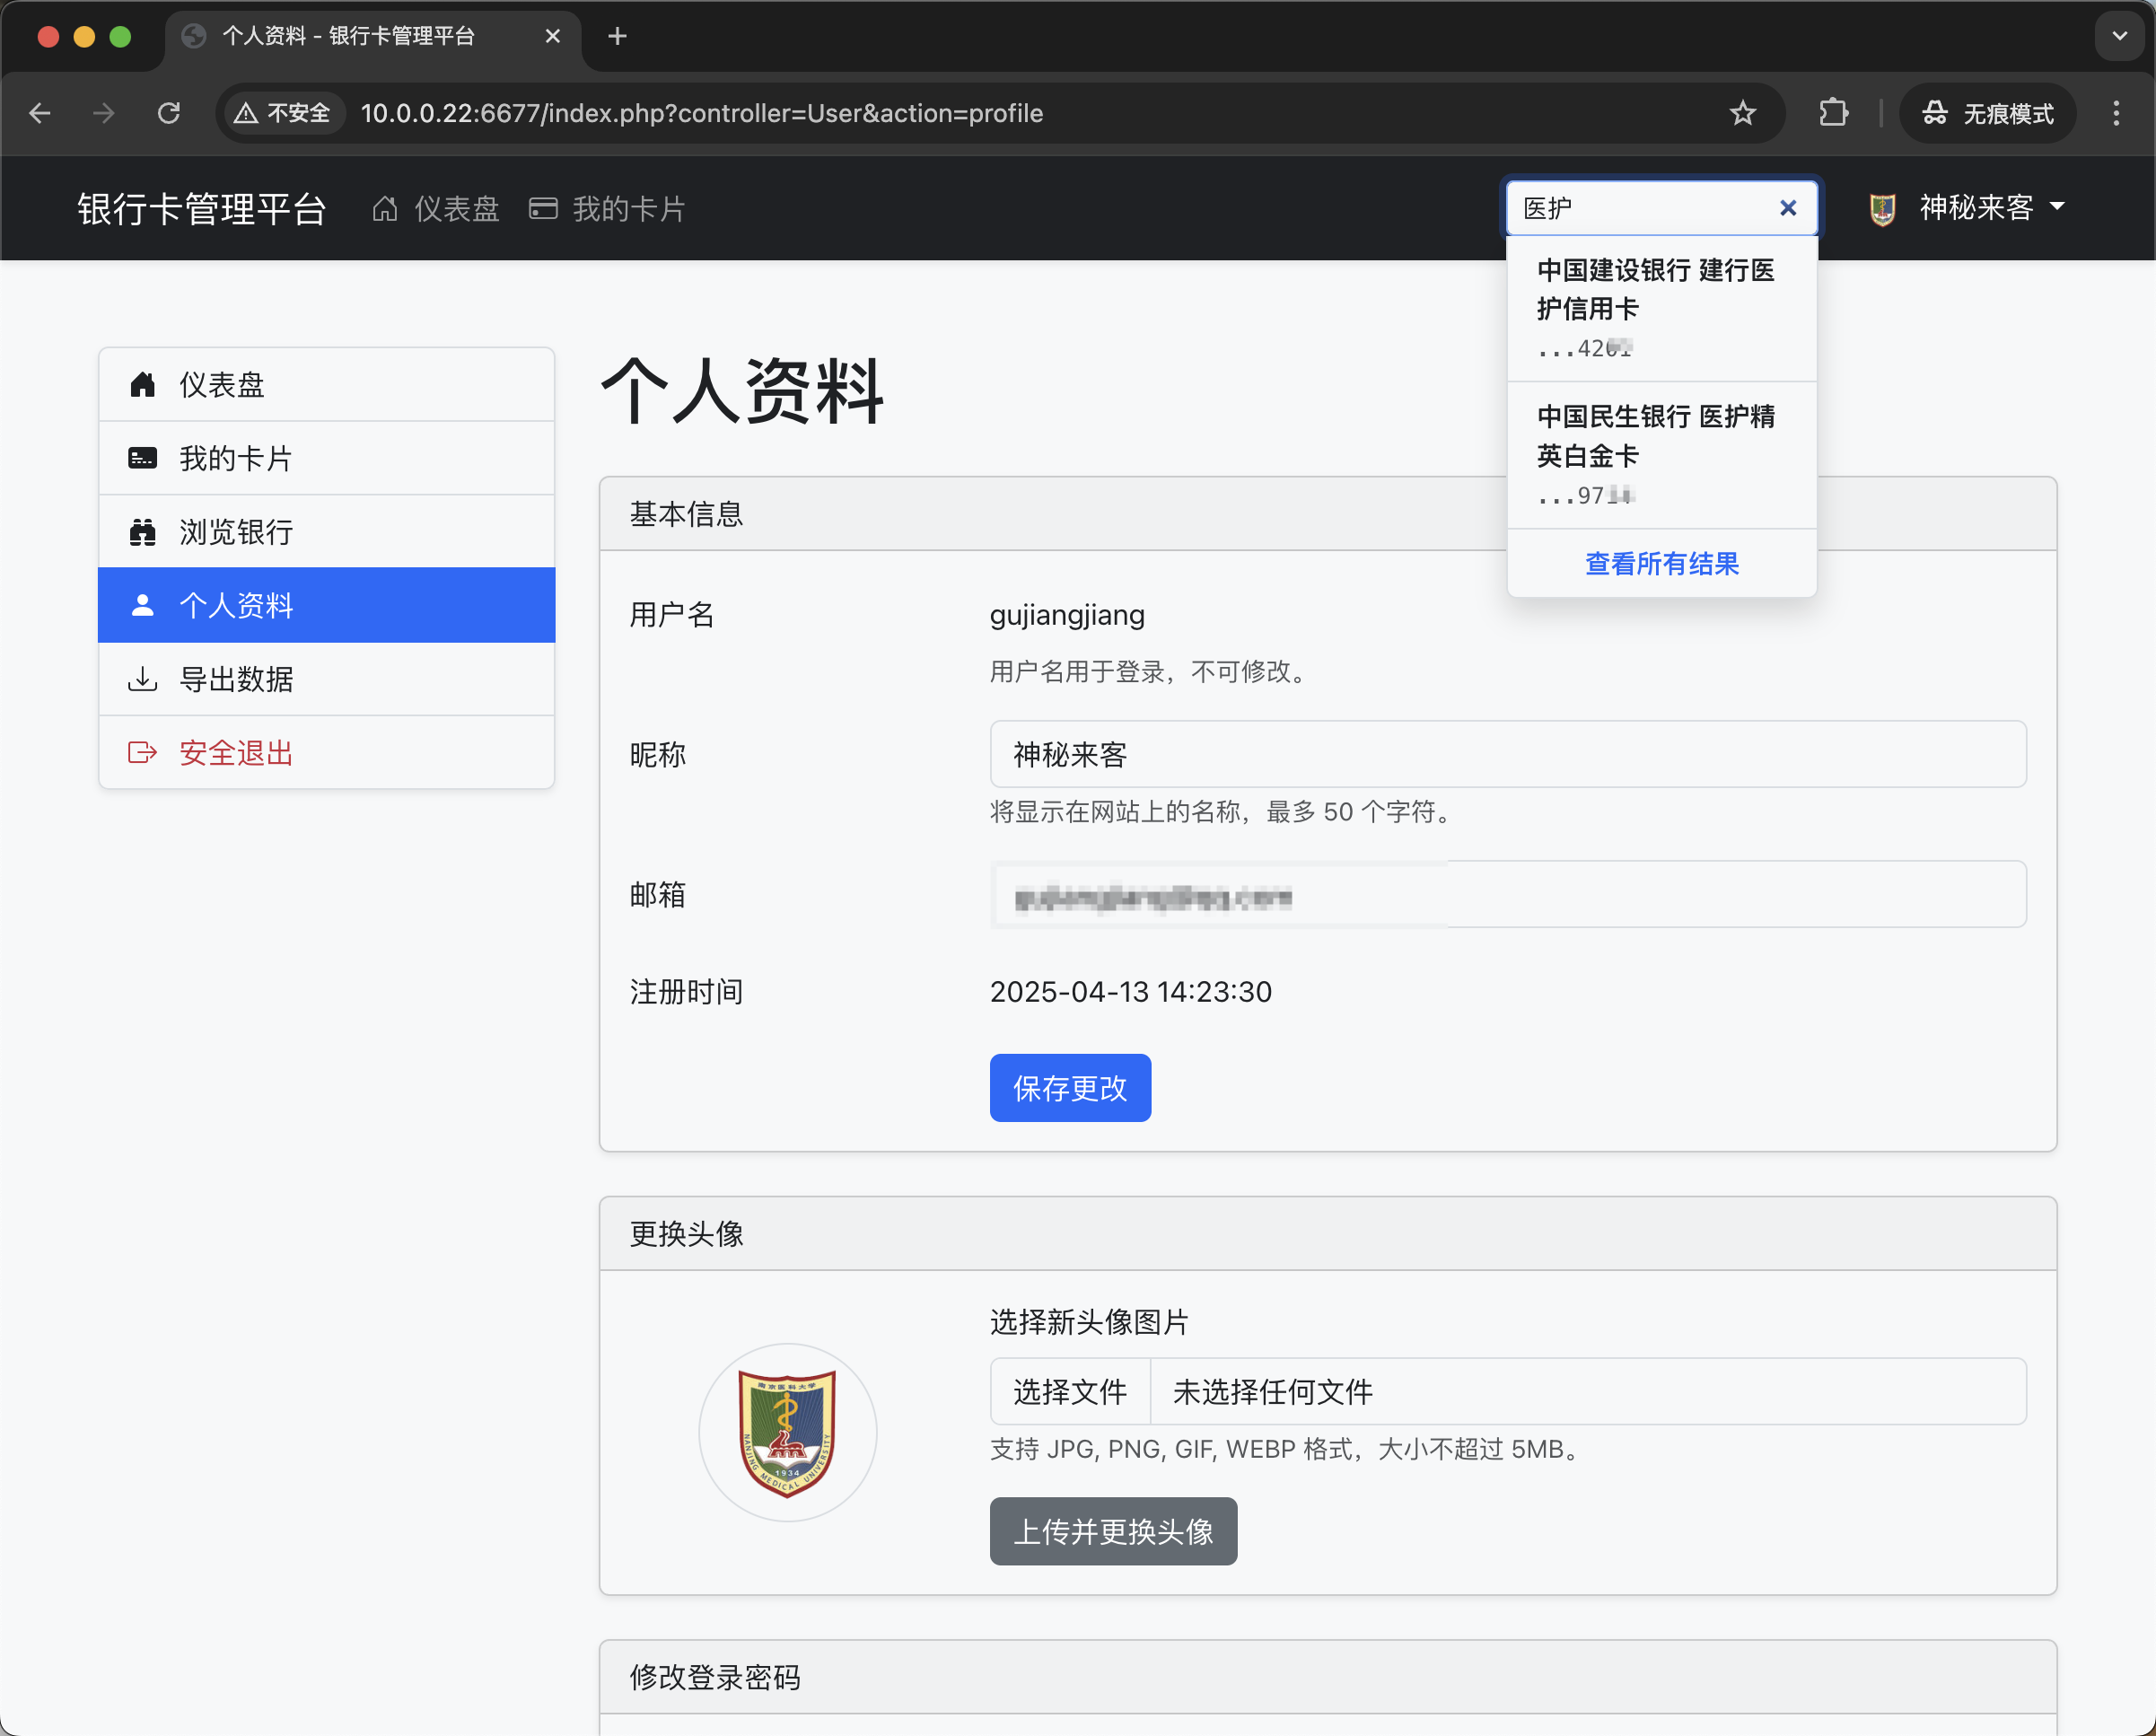Reload the page with refresh icon
The height and width of the screenshot is (1736, 2156).
coord(169,113)
